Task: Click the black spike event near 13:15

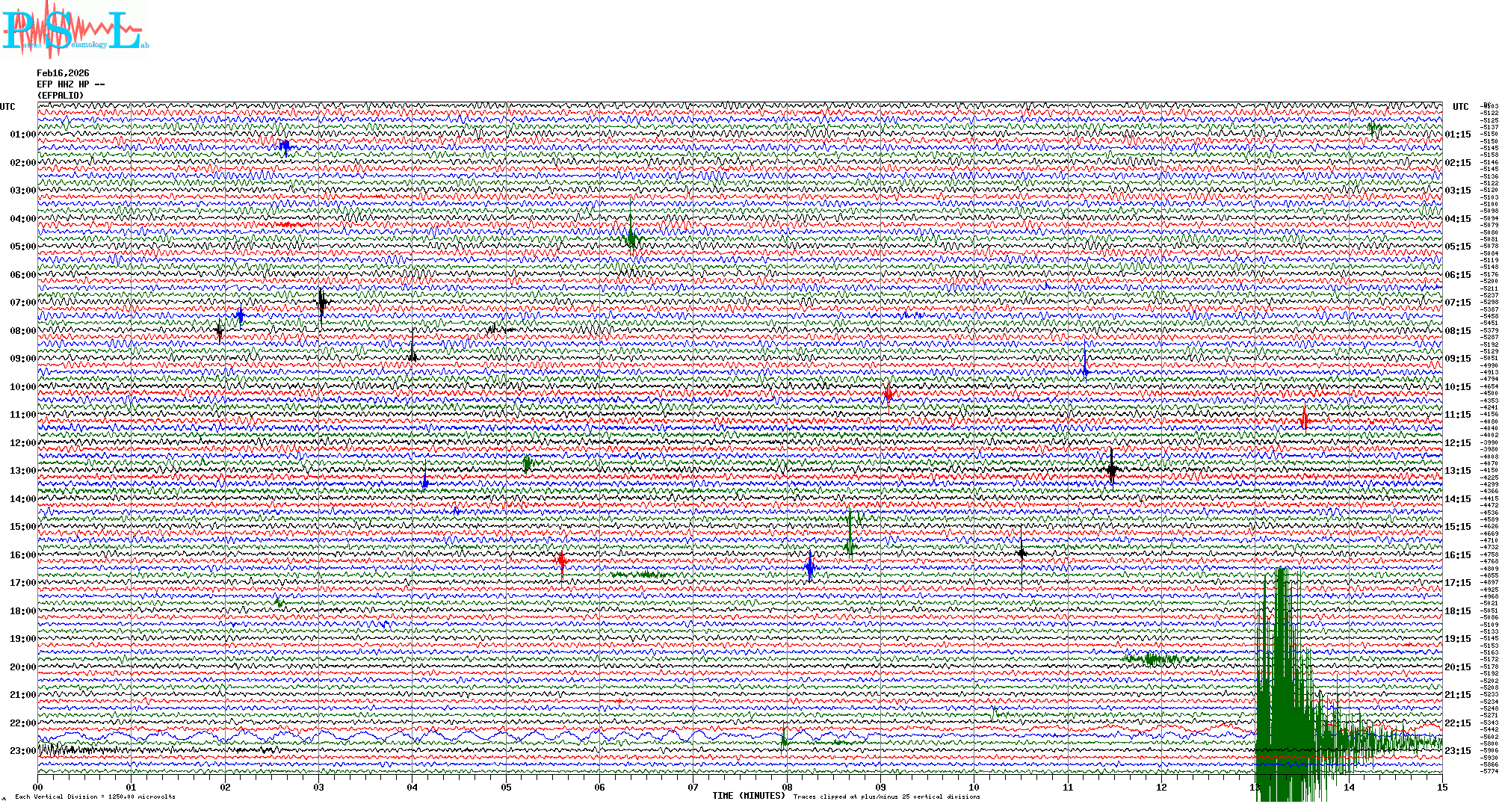Action: (1112, 469)
